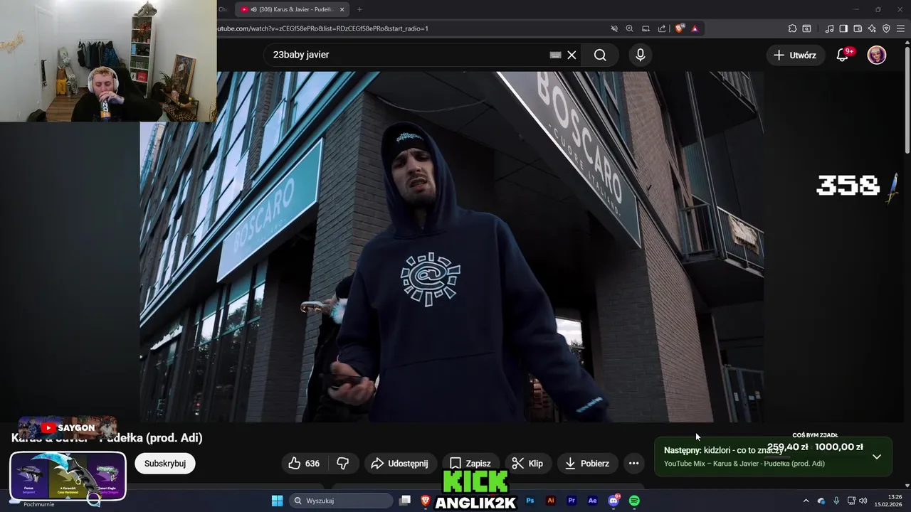Click the Klip clip button
911x512 pixels.
coord(528,463)
